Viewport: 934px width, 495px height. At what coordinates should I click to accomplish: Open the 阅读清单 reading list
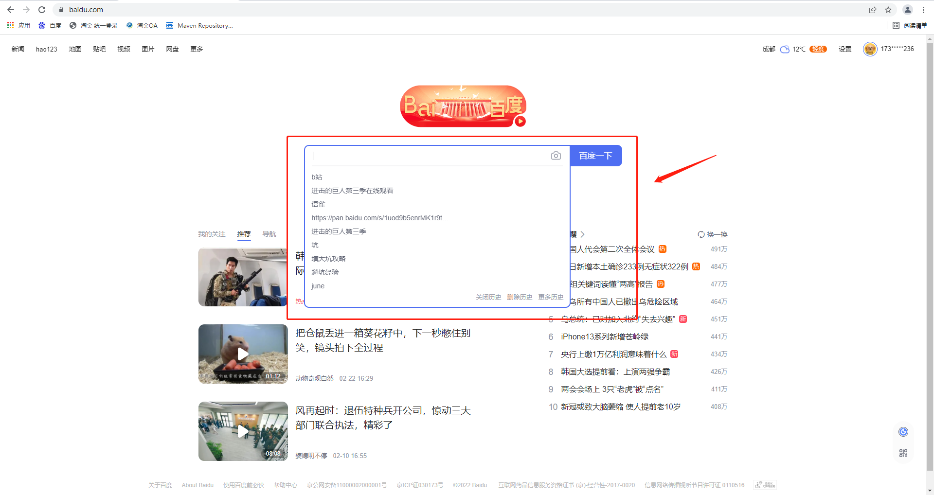[x=910, y=25]
